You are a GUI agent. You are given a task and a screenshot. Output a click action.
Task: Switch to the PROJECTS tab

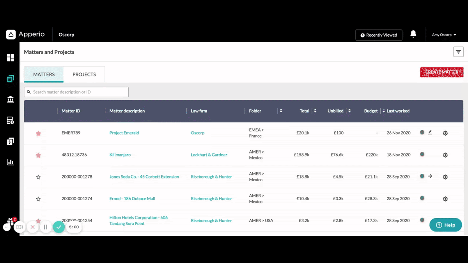point(84,74)
